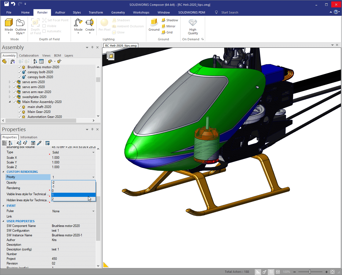Viewport: 342px width, 275px height.
Task: Open the Geometry ribbon tab
Action: [118, 12]
